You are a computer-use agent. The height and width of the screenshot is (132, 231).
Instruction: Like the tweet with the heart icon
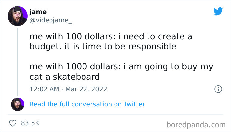click(x=13, y=123)
